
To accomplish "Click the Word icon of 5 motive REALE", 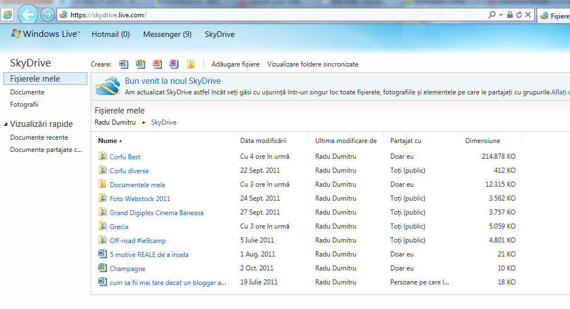I will (102, 254).
